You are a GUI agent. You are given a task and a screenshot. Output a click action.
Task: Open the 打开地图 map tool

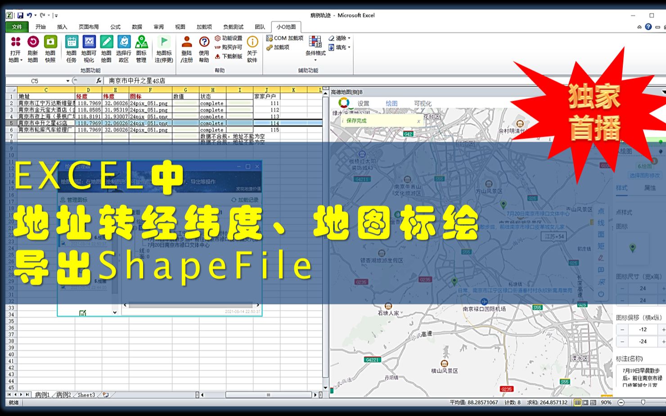point(15,49)
